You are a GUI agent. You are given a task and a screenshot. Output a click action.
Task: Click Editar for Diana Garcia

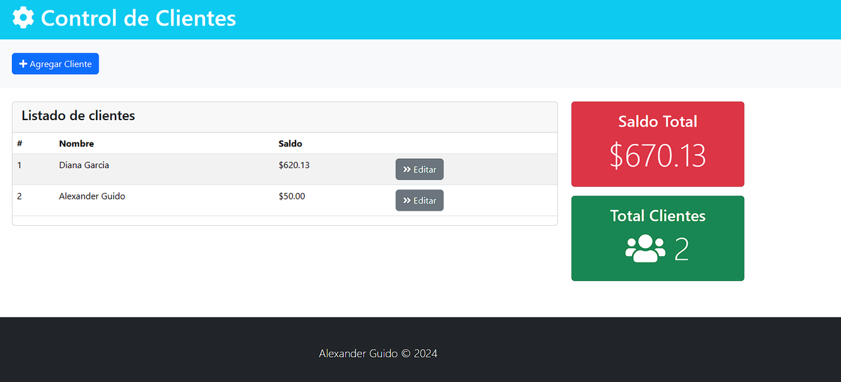pyautogui.click(x=419, y=169)
